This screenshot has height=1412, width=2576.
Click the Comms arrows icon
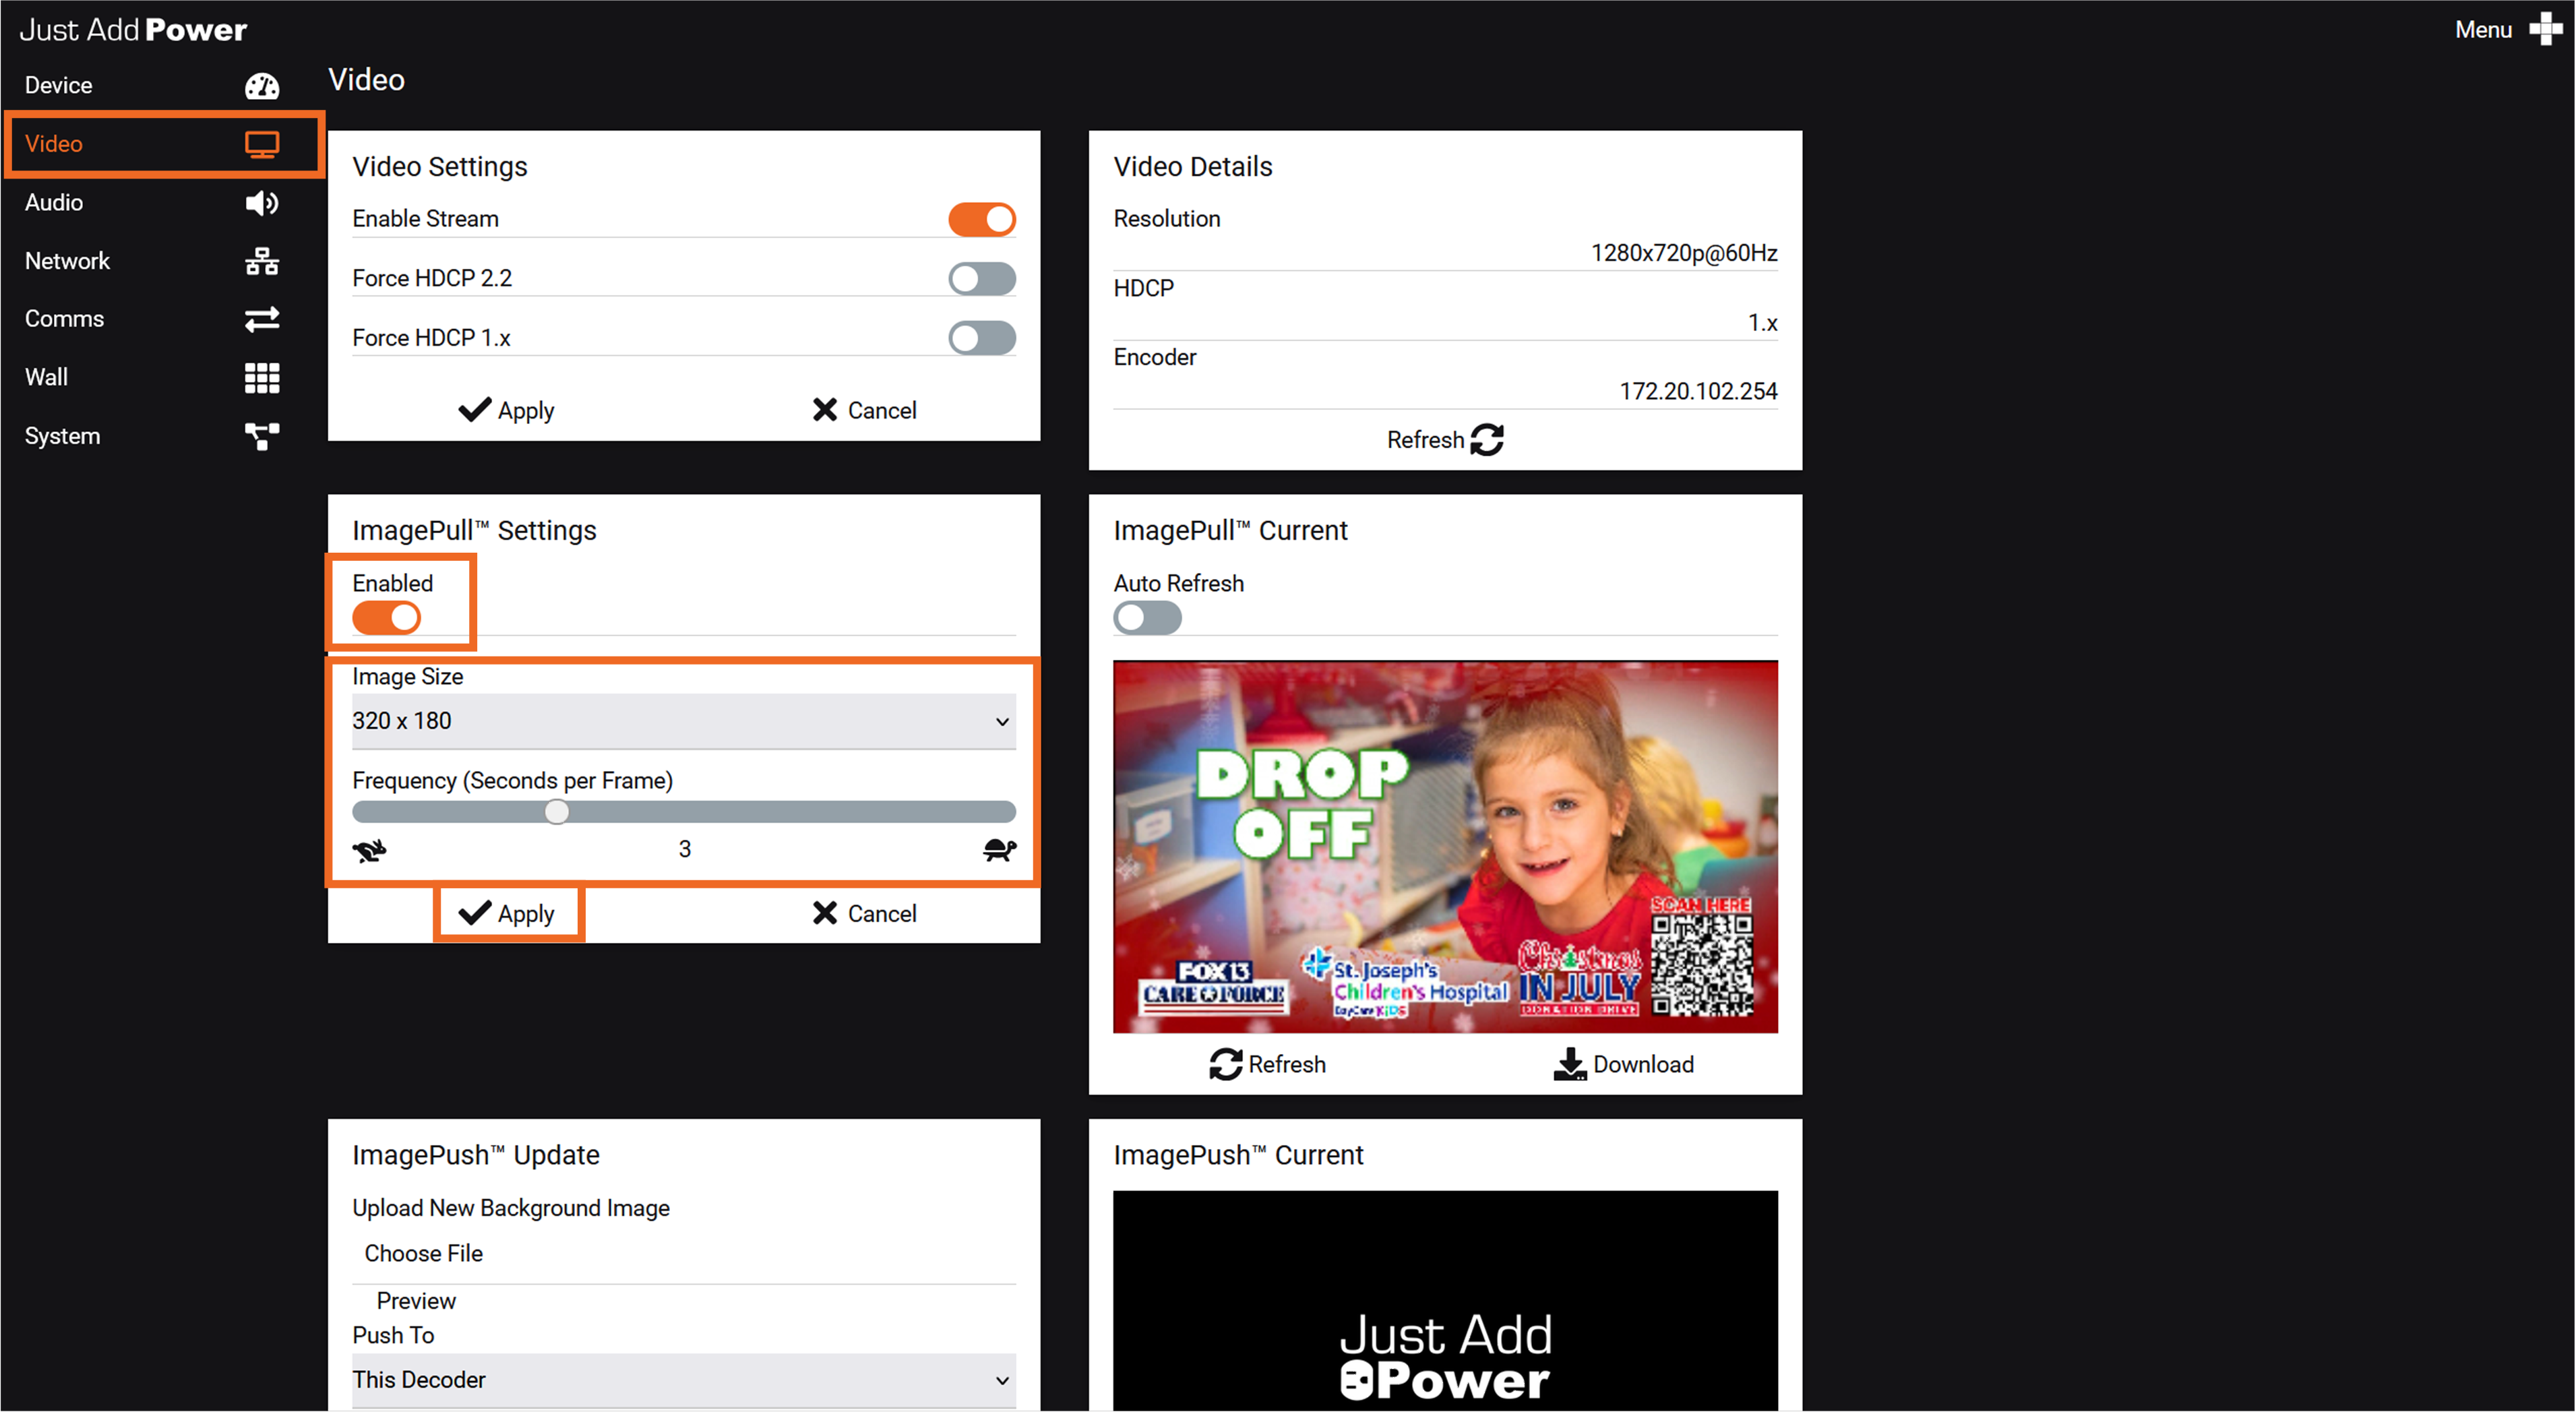pos(262,319)
